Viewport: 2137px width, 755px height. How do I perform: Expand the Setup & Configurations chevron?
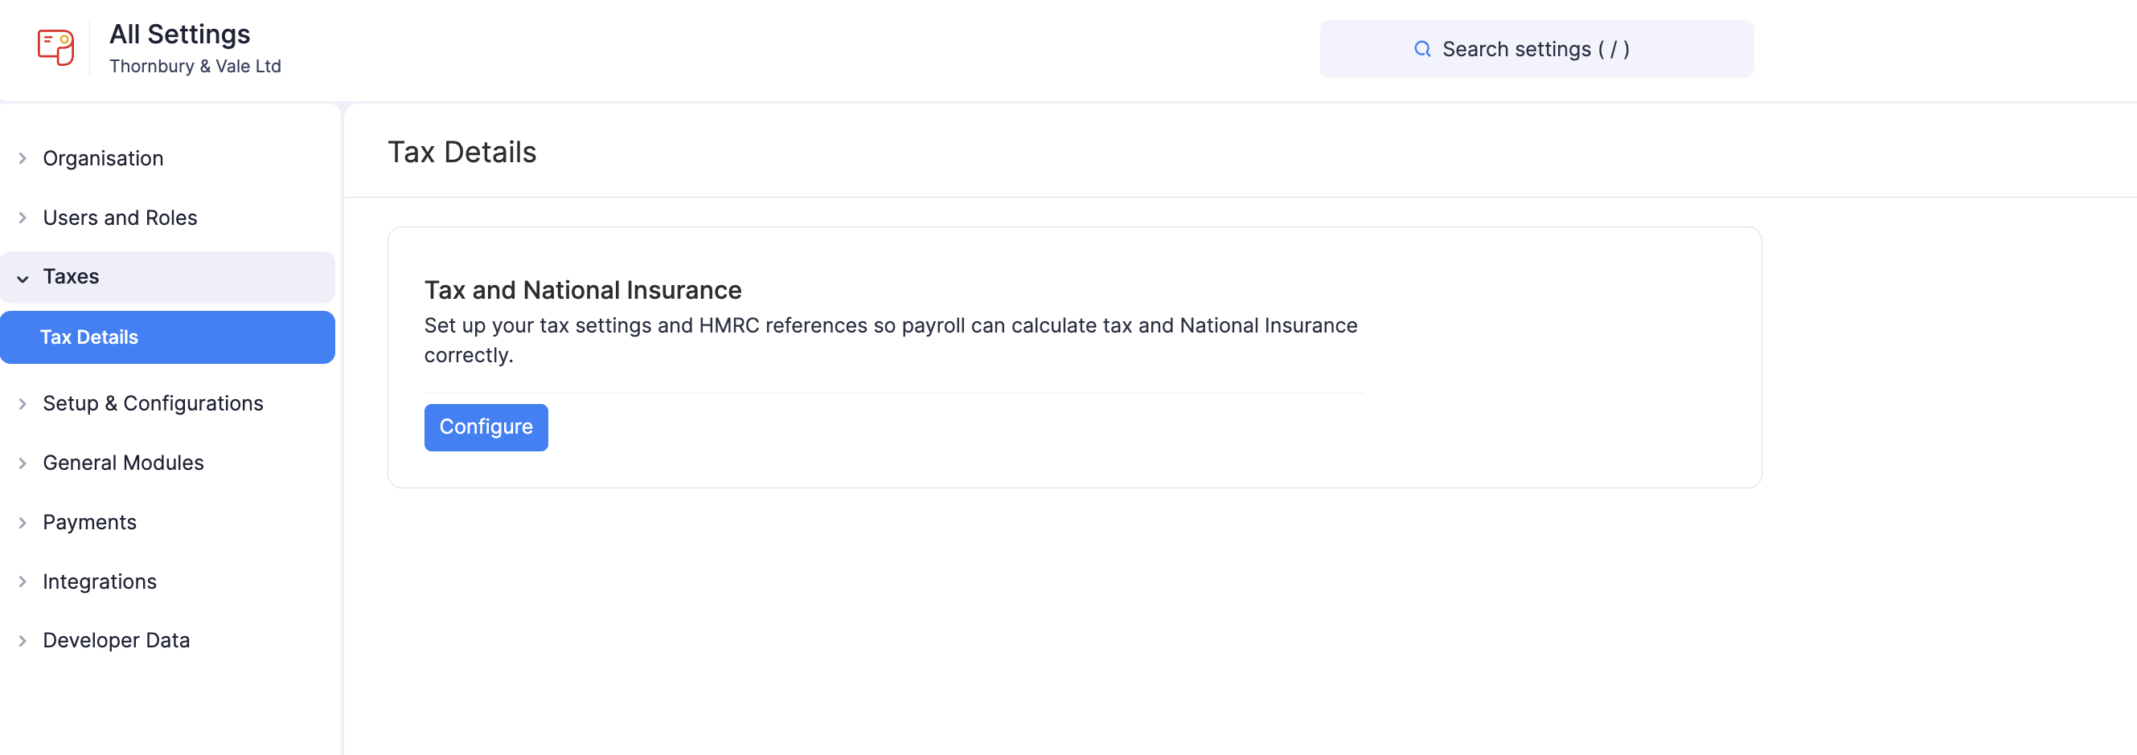point(23,404)
